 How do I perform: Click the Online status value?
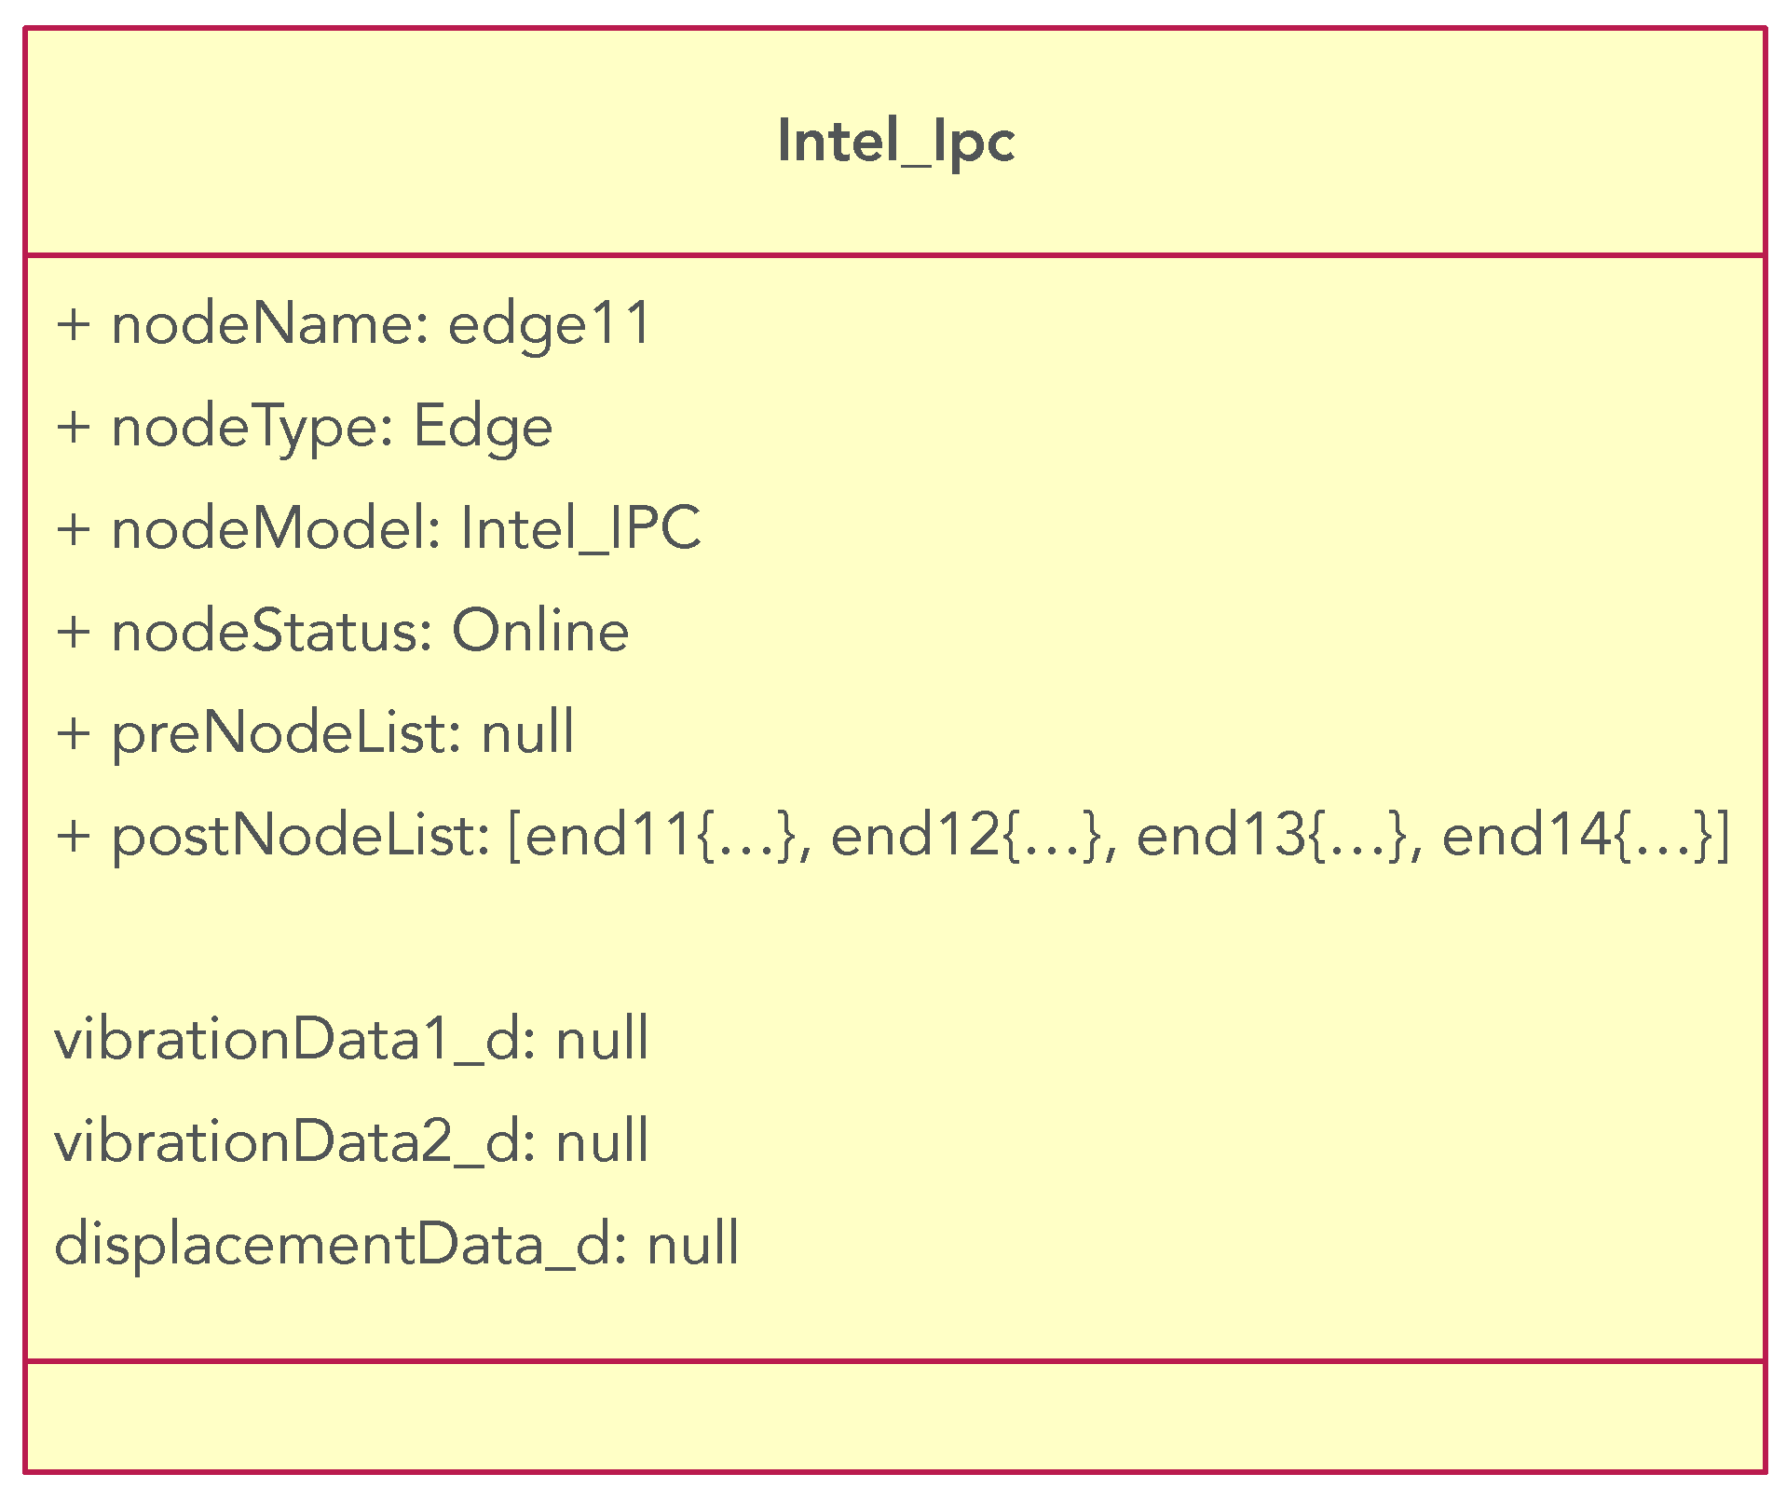tap(540, 632)
